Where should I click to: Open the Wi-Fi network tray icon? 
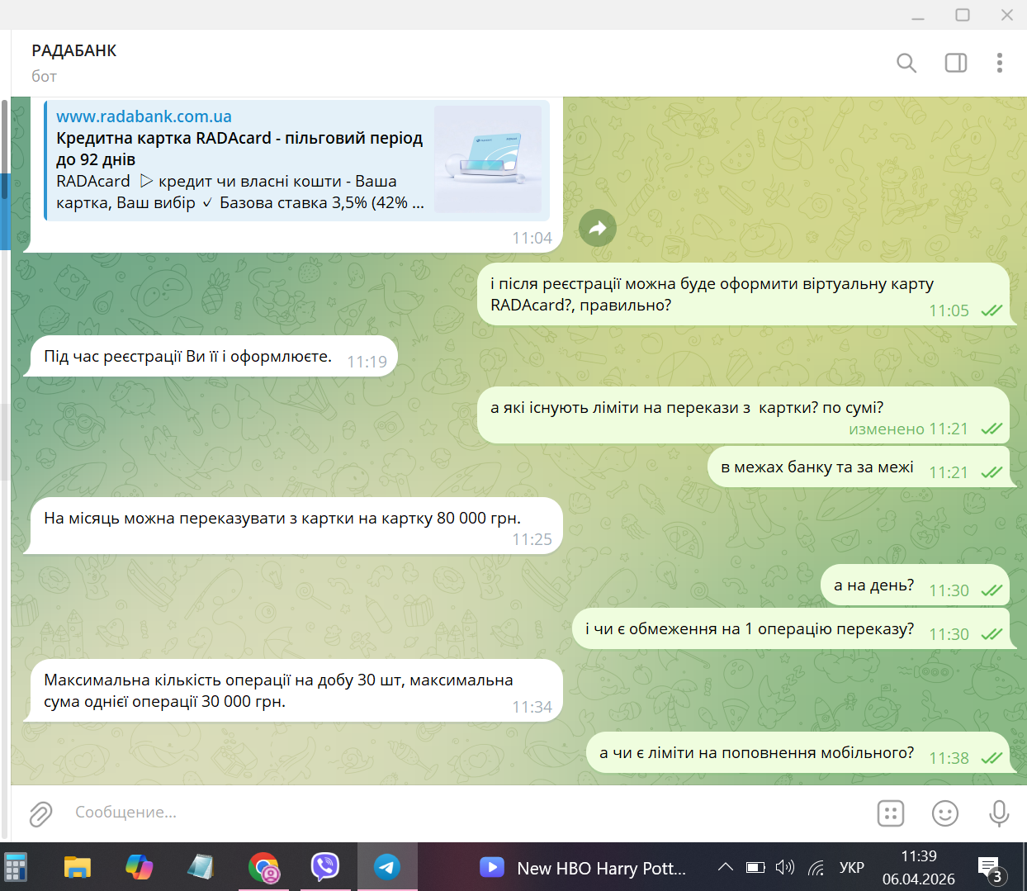(x=816, y=867)
